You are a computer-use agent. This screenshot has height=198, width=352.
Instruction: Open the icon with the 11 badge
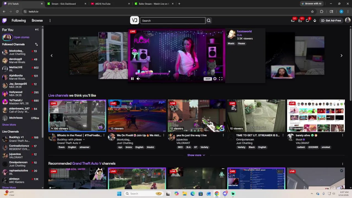[x=300, y=20]
